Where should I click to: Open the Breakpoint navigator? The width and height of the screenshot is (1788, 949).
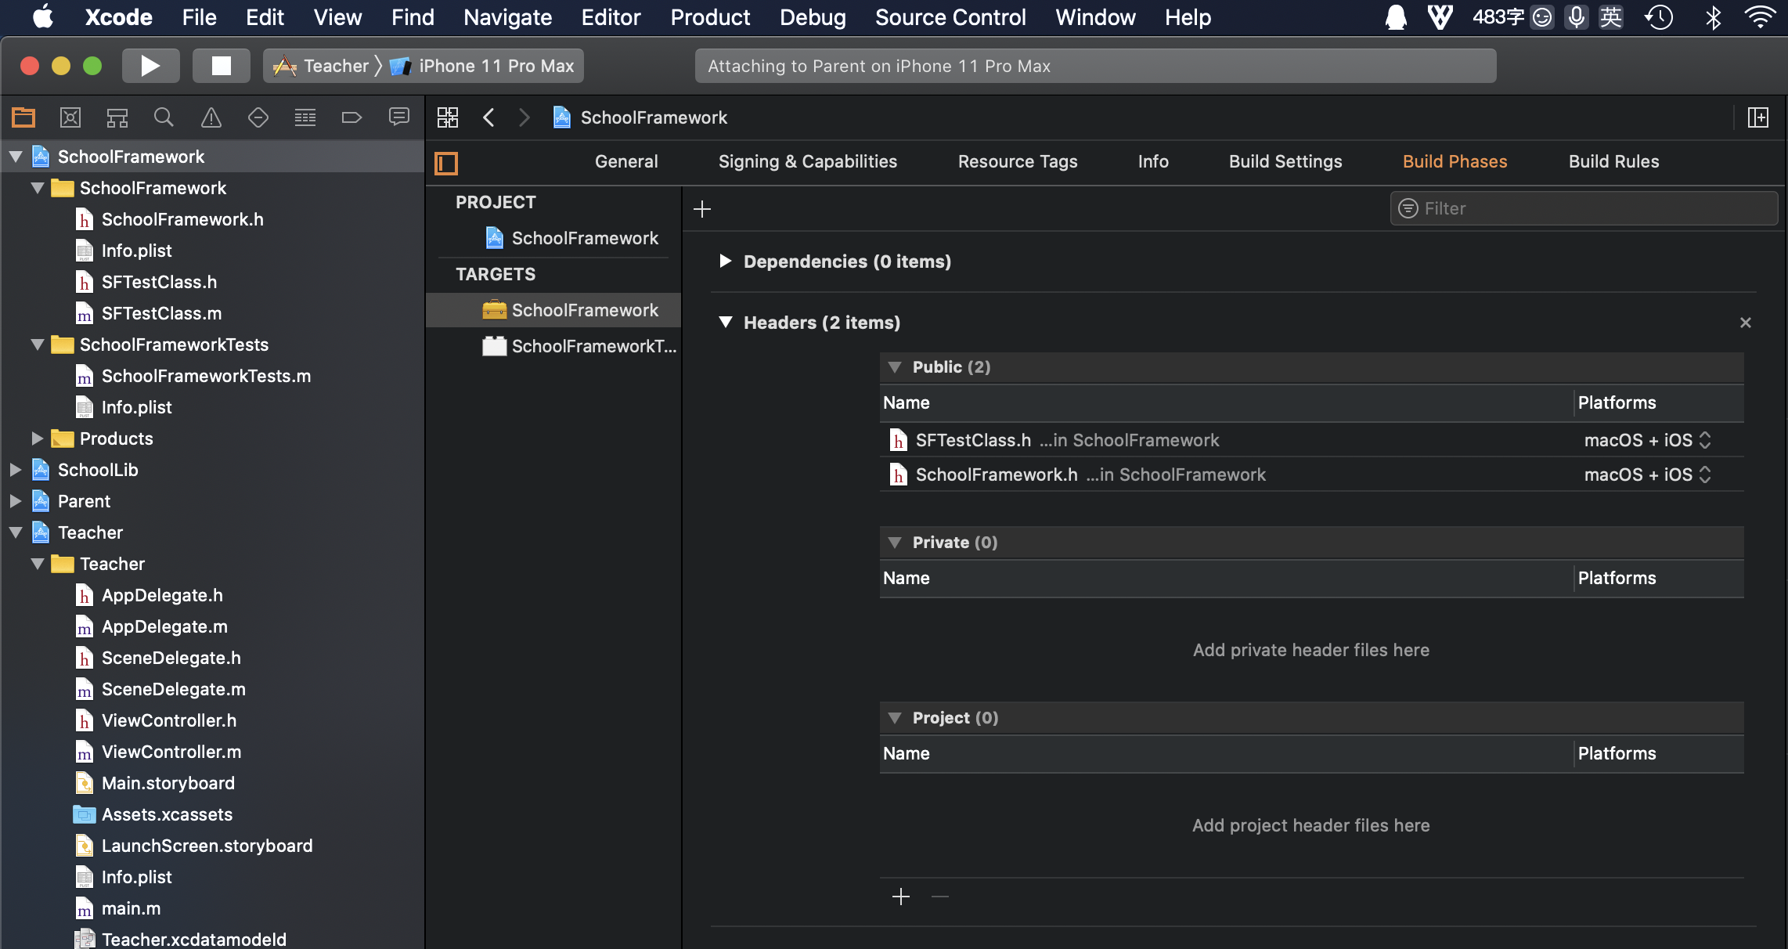tap(352, 117)
